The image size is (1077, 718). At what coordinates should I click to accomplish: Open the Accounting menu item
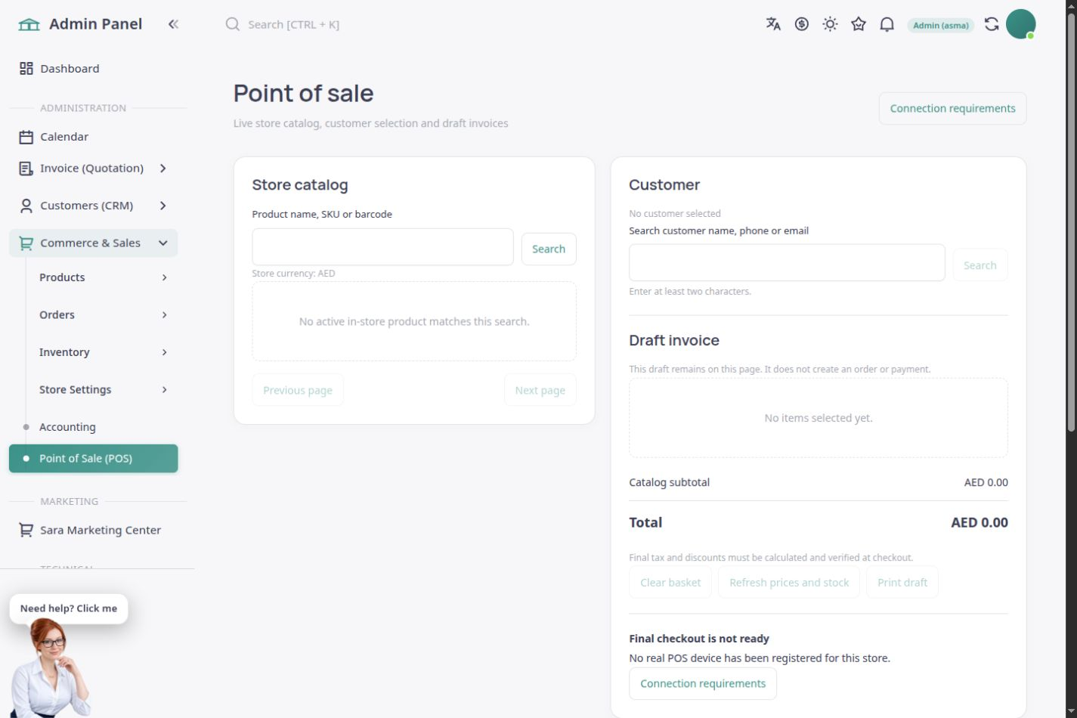coord(94,427)
